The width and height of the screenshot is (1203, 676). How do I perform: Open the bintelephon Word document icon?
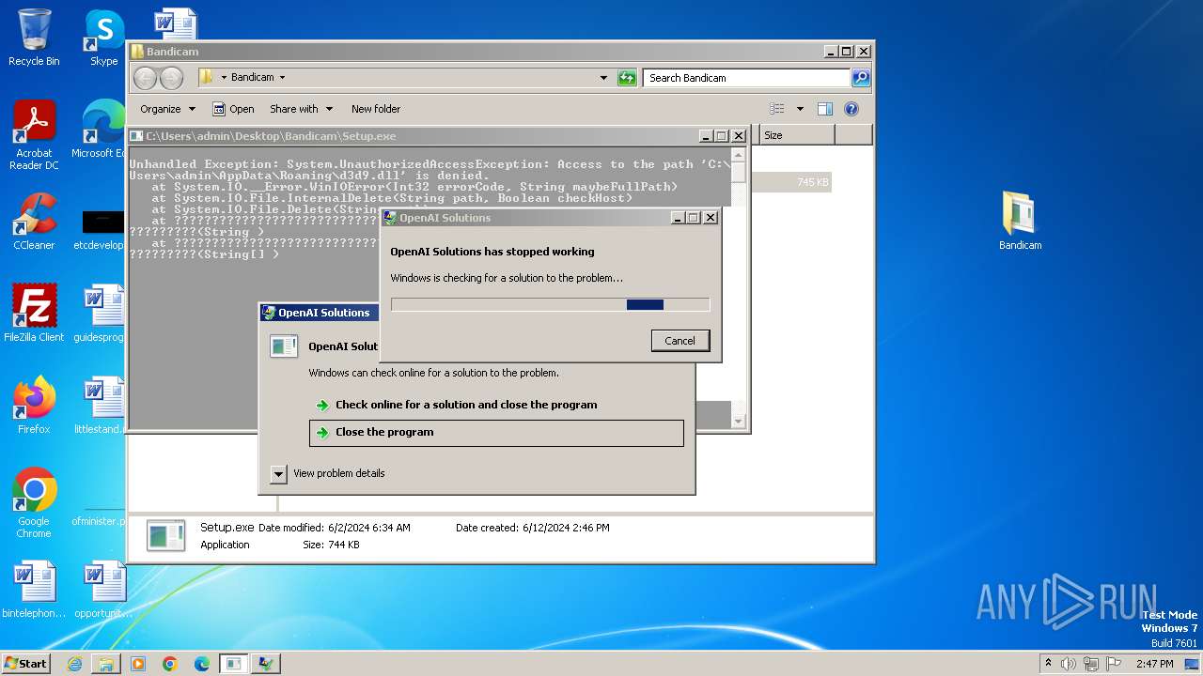click(x=34, y=590)
